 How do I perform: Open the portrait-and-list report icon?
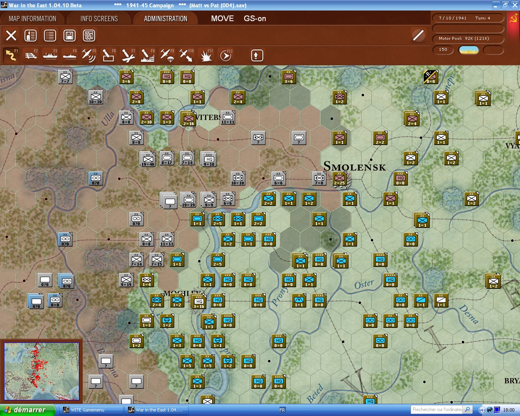(x=30, y=36)
